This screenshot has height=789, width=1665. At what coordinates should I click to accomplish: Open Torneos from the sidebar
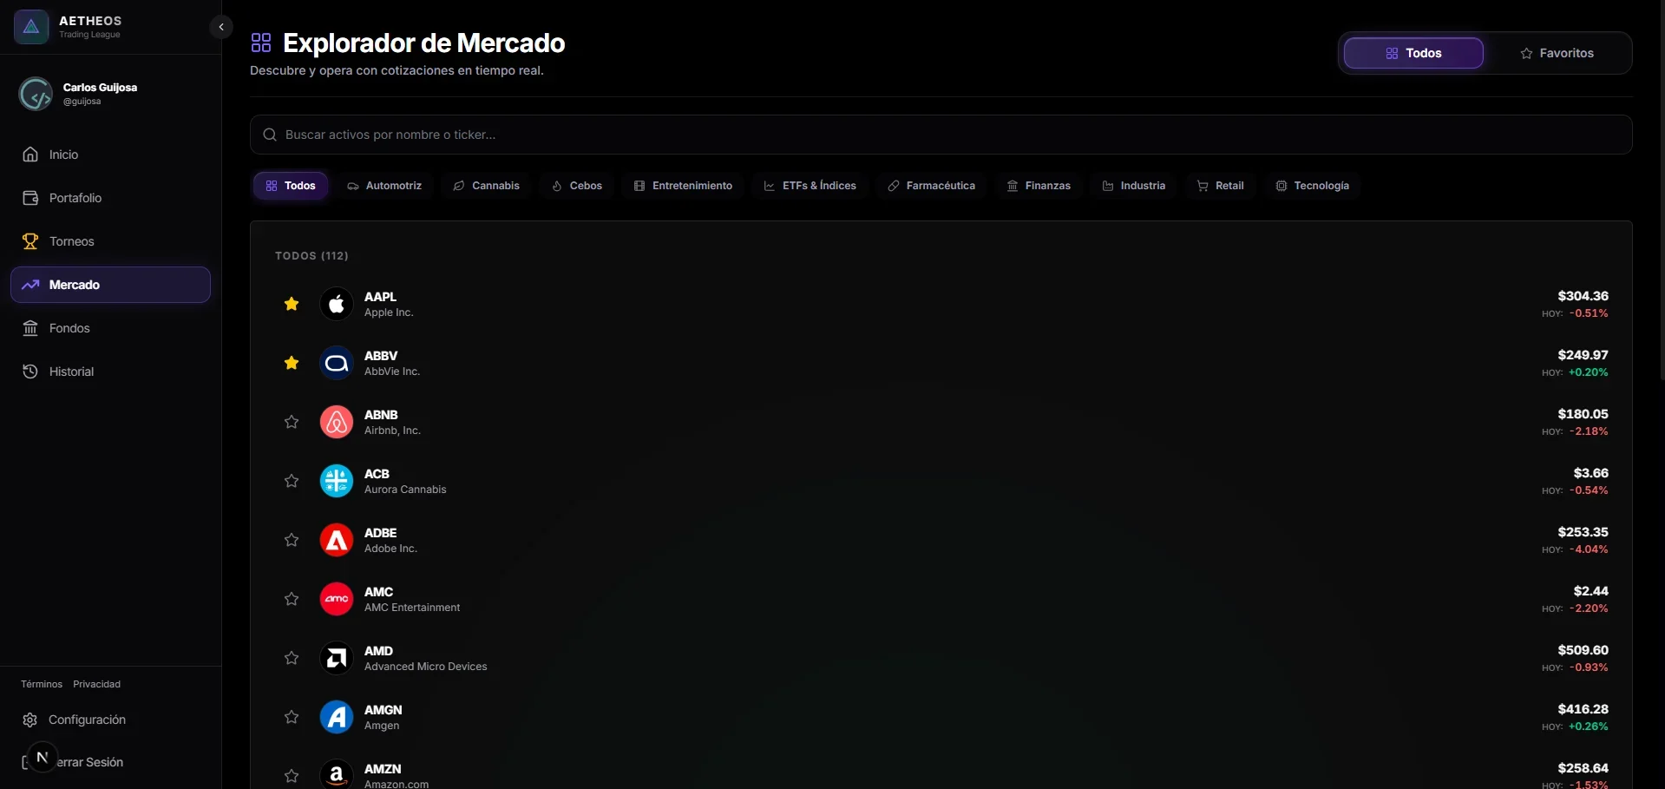point(110,241)
